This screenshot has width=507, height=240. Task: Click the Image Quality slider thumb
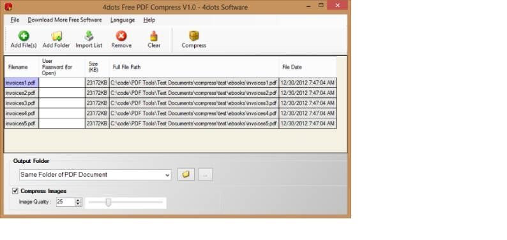(109, 202)
